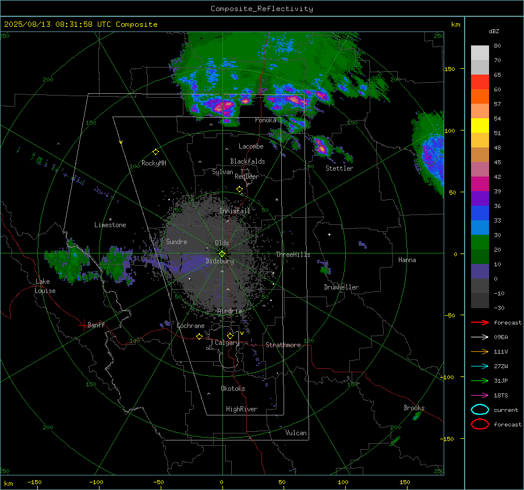This screenshot has width=524, height=490.
Task: Click the green echo cluster above Lake Louise
Action: pyautogui.click(x=69, y=263)
